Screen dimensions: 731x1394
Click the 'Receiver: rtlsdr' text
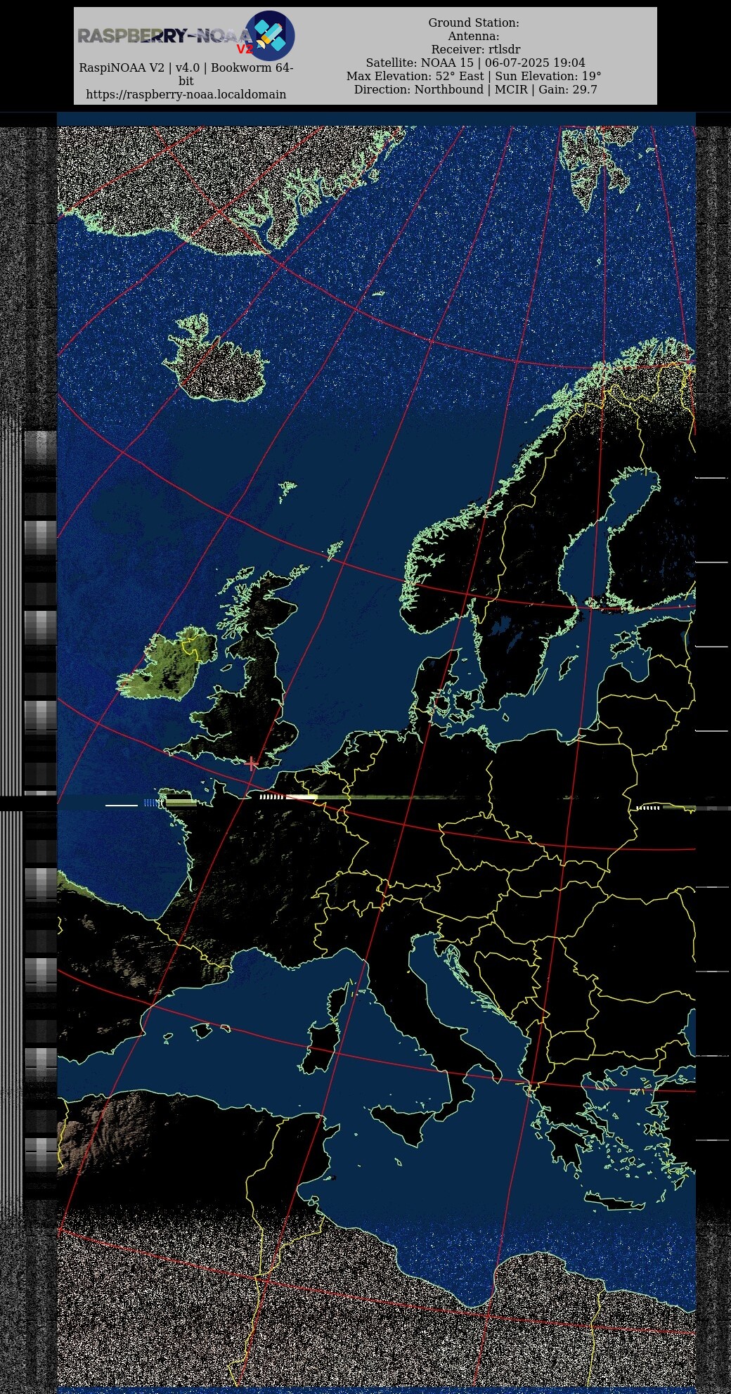tap(476, 49)
